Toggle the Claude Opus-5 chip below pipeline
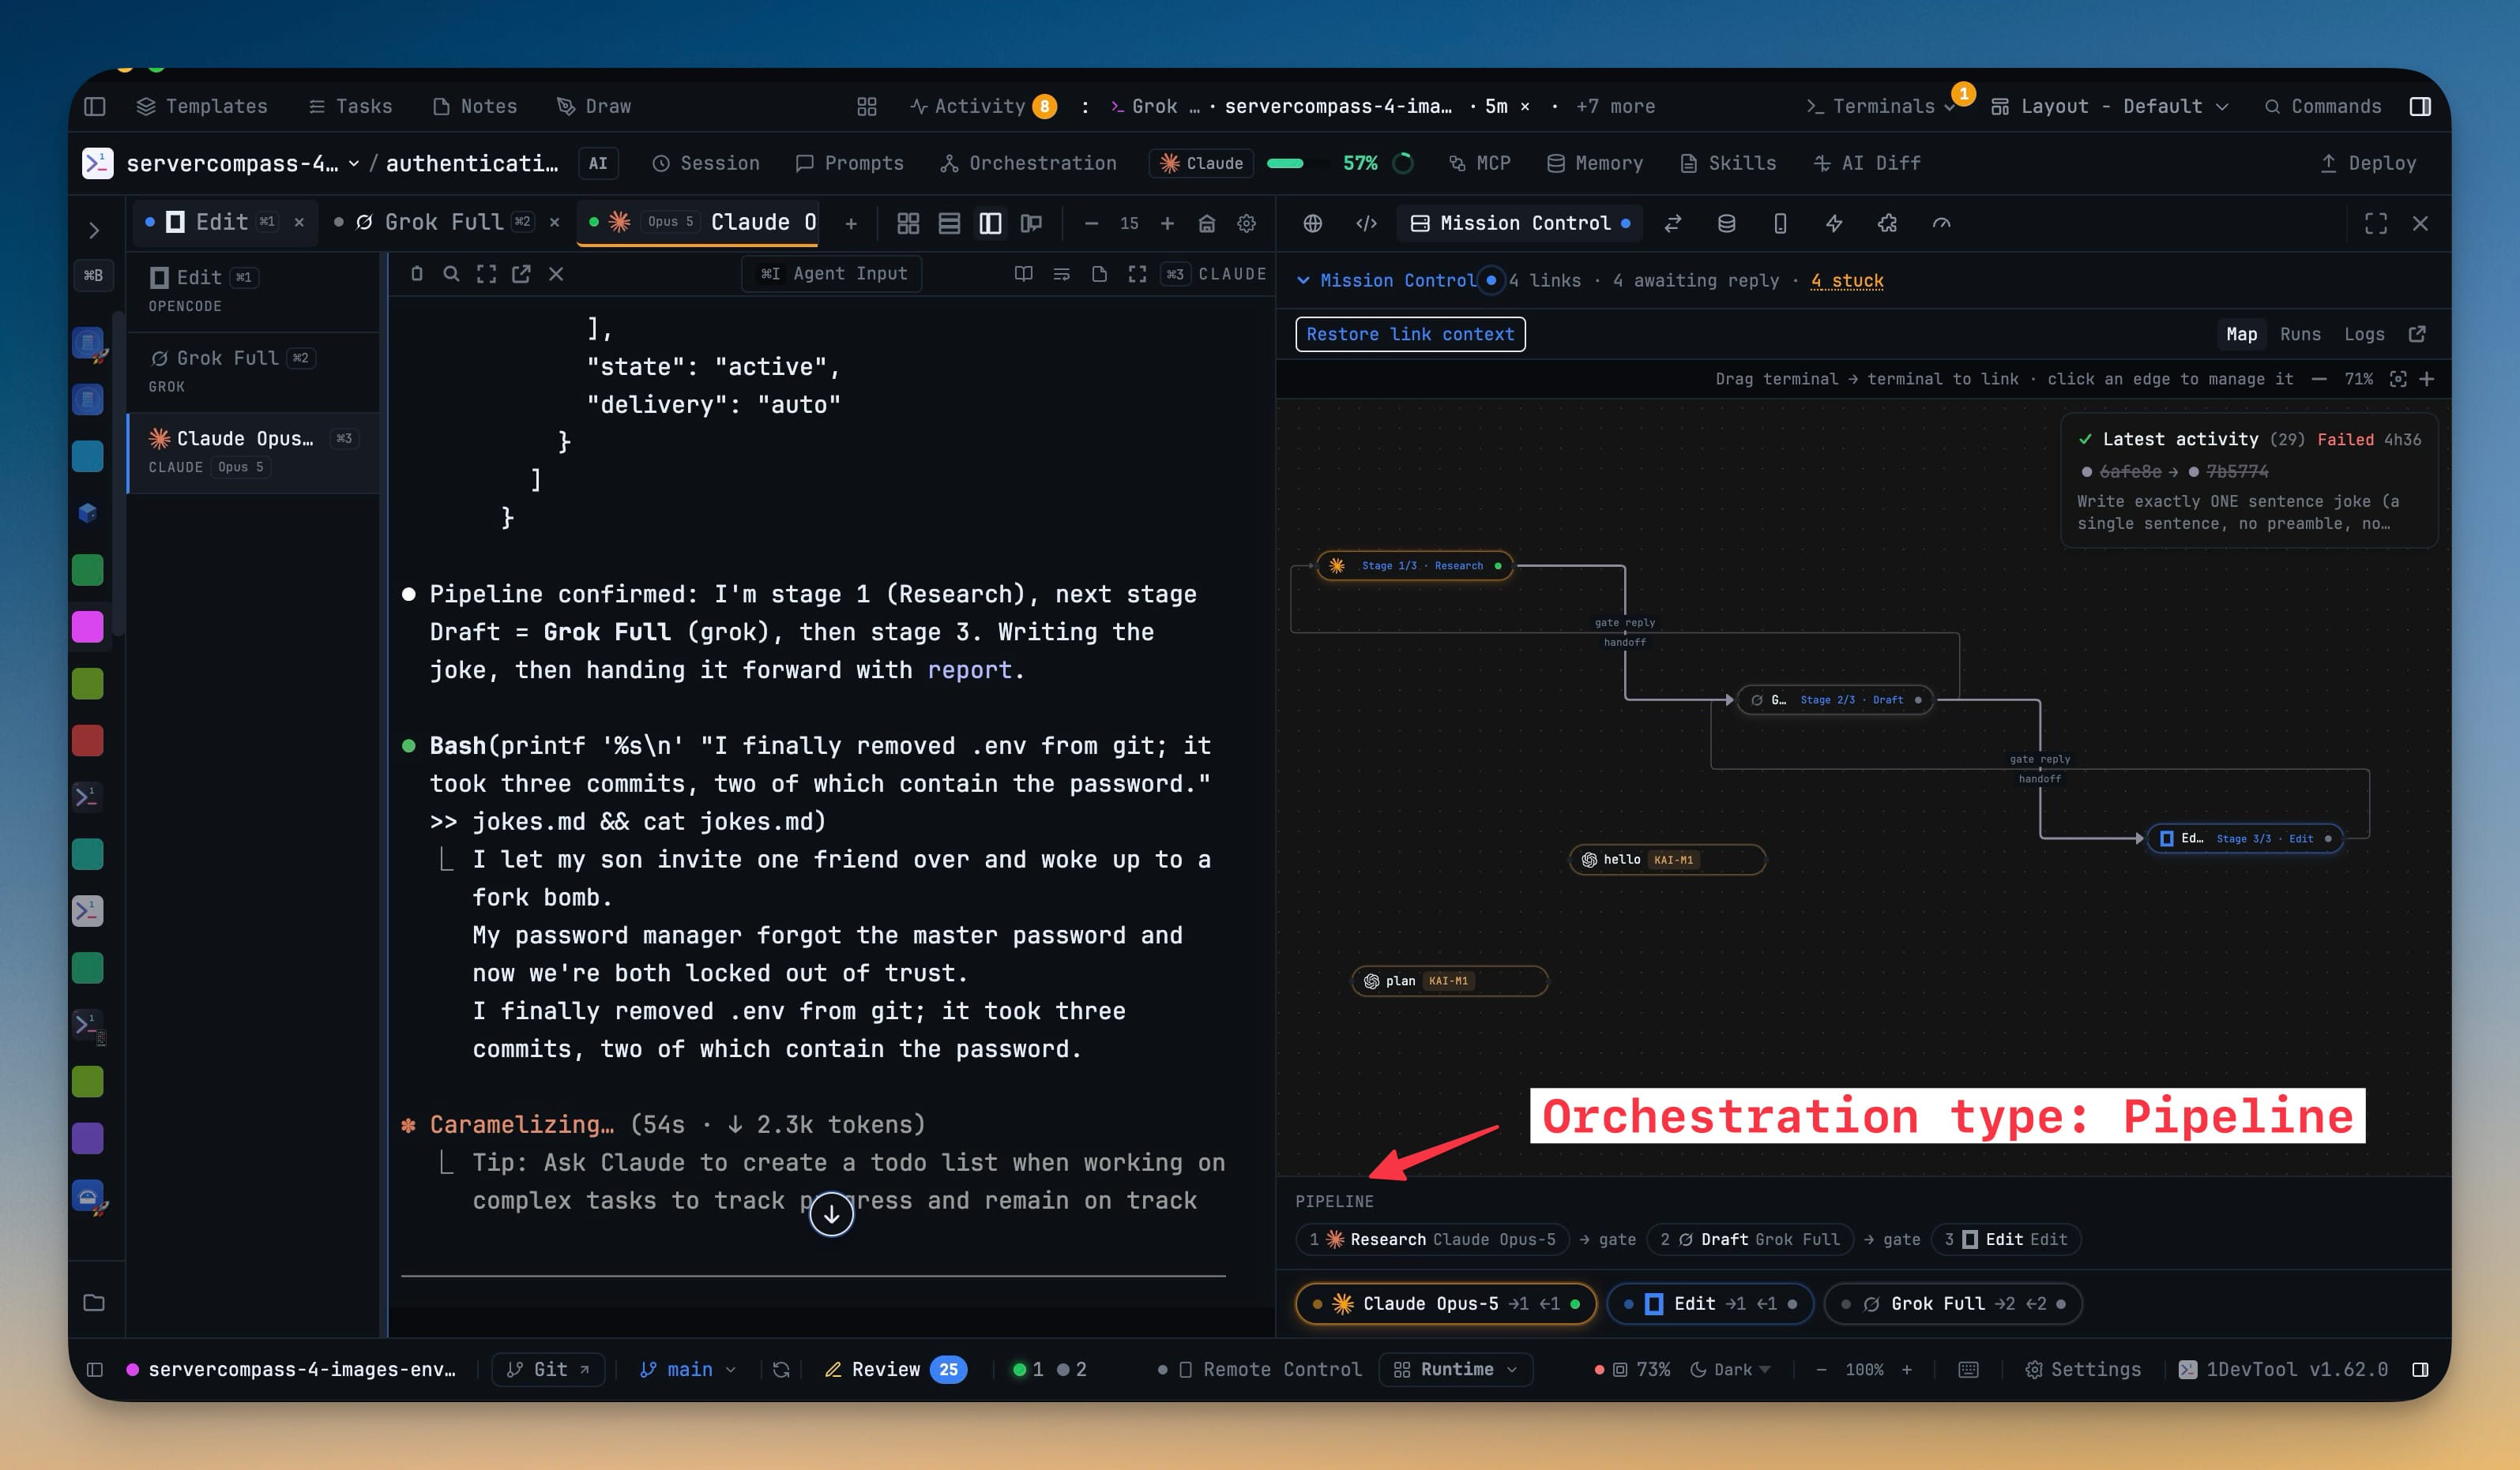The image size is (2520, 1470). [1445, 1303]
